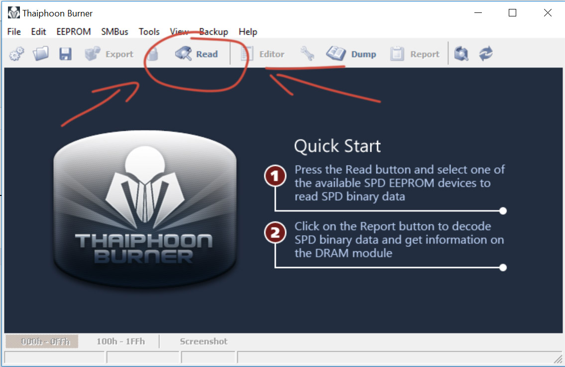565x367 pixels.
Task: Click the Dump toolbar button
Action: click(x=351, y=54)
